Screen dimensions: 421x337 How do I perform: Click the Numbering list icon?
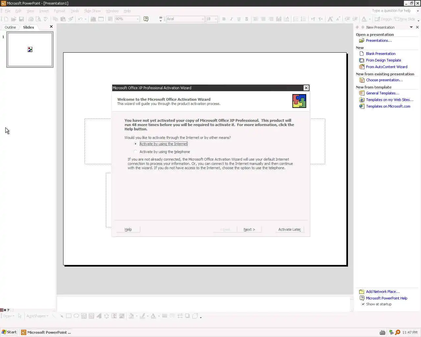[x=296, y=19]
